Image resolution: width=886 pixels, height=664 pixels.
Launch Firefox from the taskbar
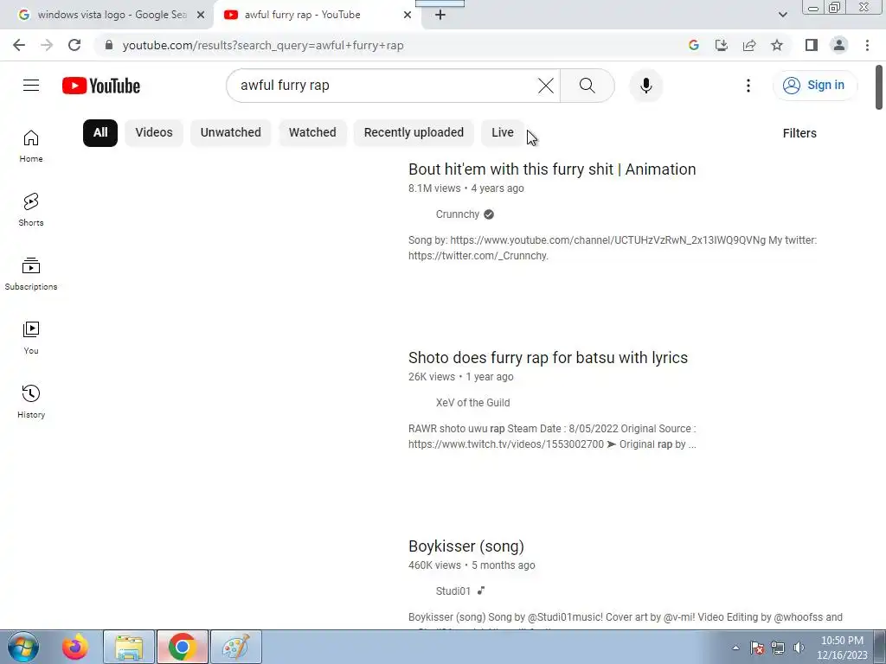75,647
